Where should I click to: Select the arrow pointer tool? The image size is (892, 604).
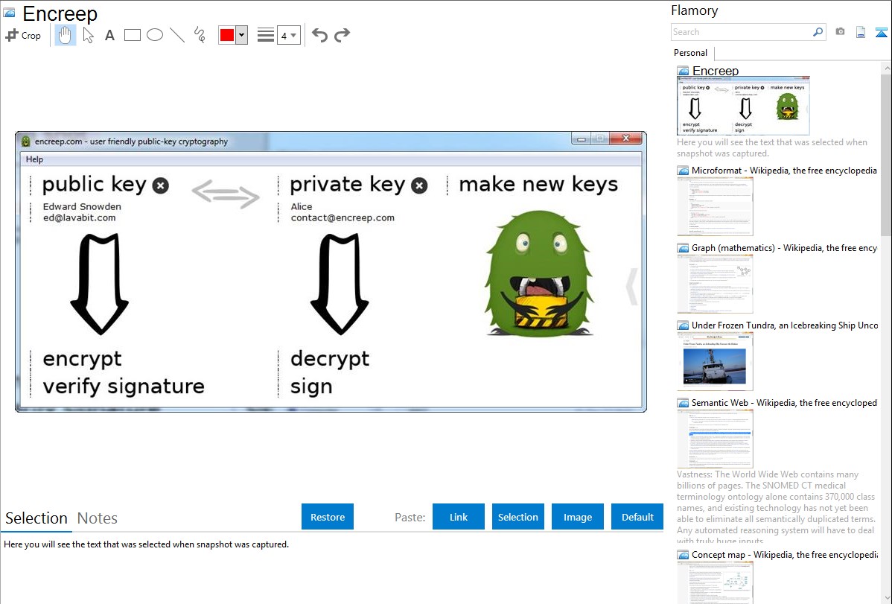[88, 35]
